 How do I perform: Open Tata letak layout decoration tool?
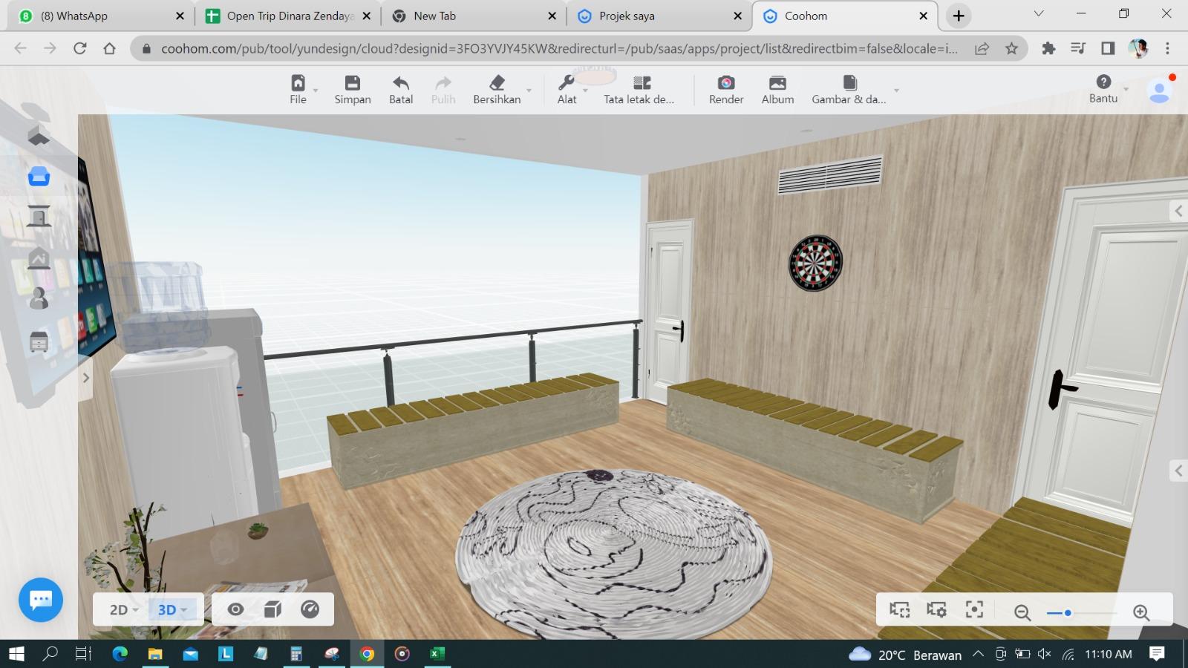(x=639, y=89)
